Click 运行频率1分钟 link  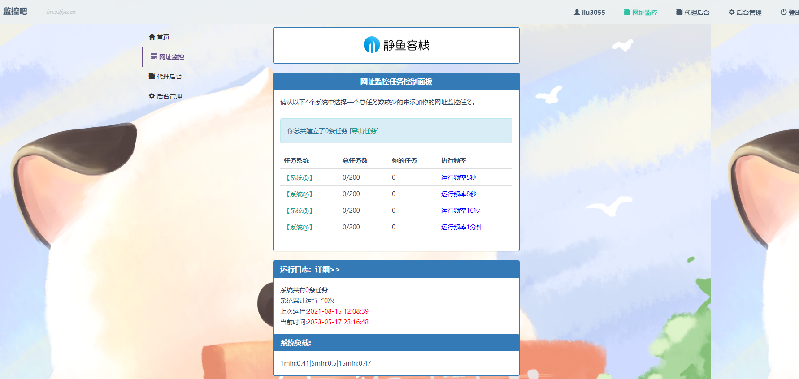tap(461, 227)
